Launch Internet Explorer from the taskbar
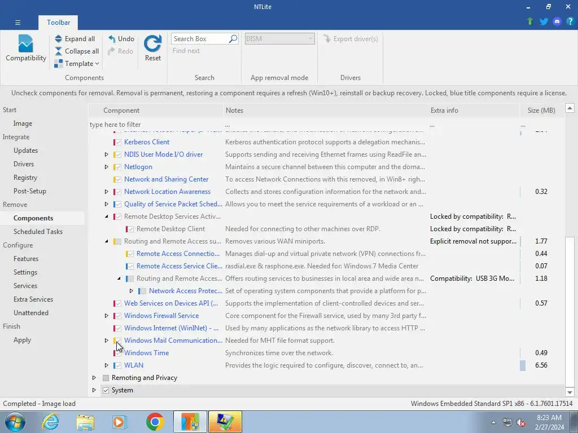This screenshot has height=433, width=578. click(x=50, y=422)
